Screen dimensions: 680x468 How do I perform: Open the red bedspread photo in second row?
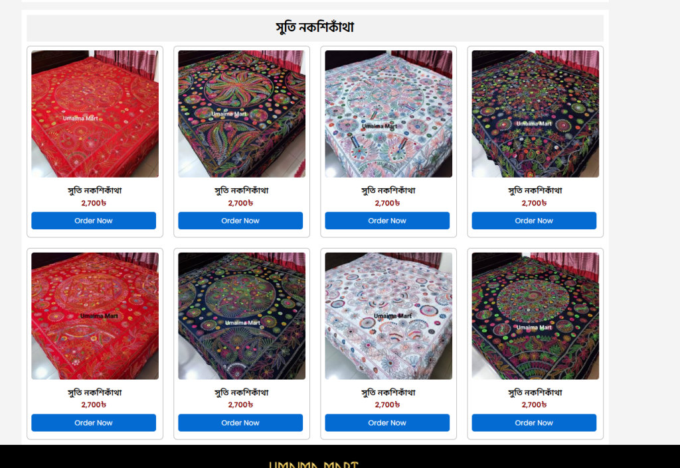(95, 316)
